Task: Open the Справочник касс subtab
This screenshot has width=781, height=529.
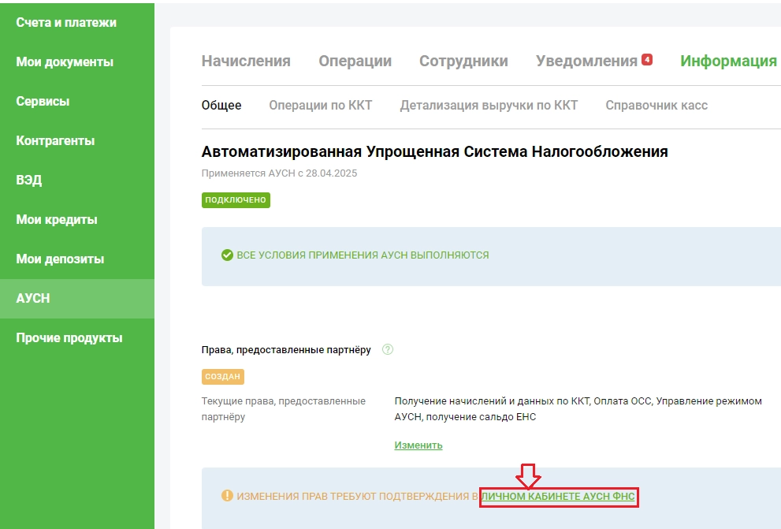Action: tap(656, 106)
